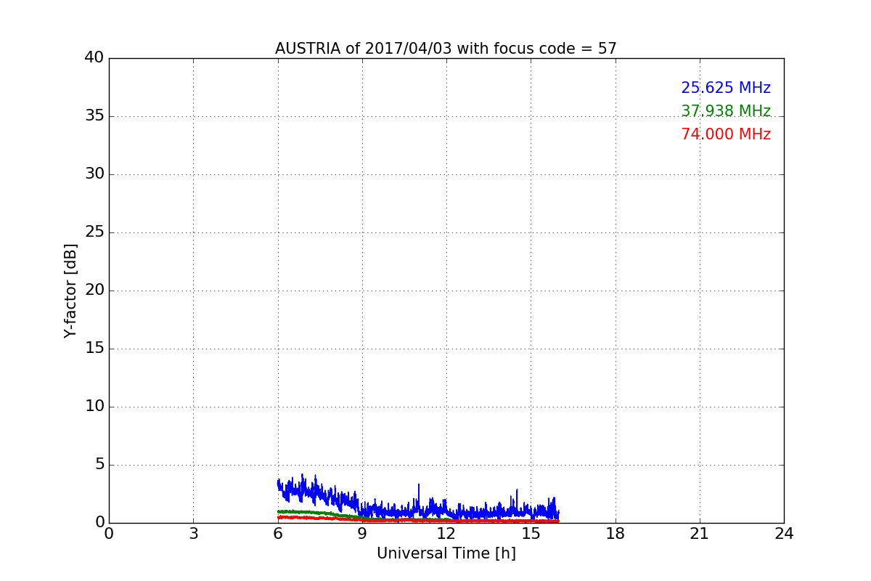Click the x-axis tick label 24
Viewport: 871px width, 581px height.
[784, 534]
